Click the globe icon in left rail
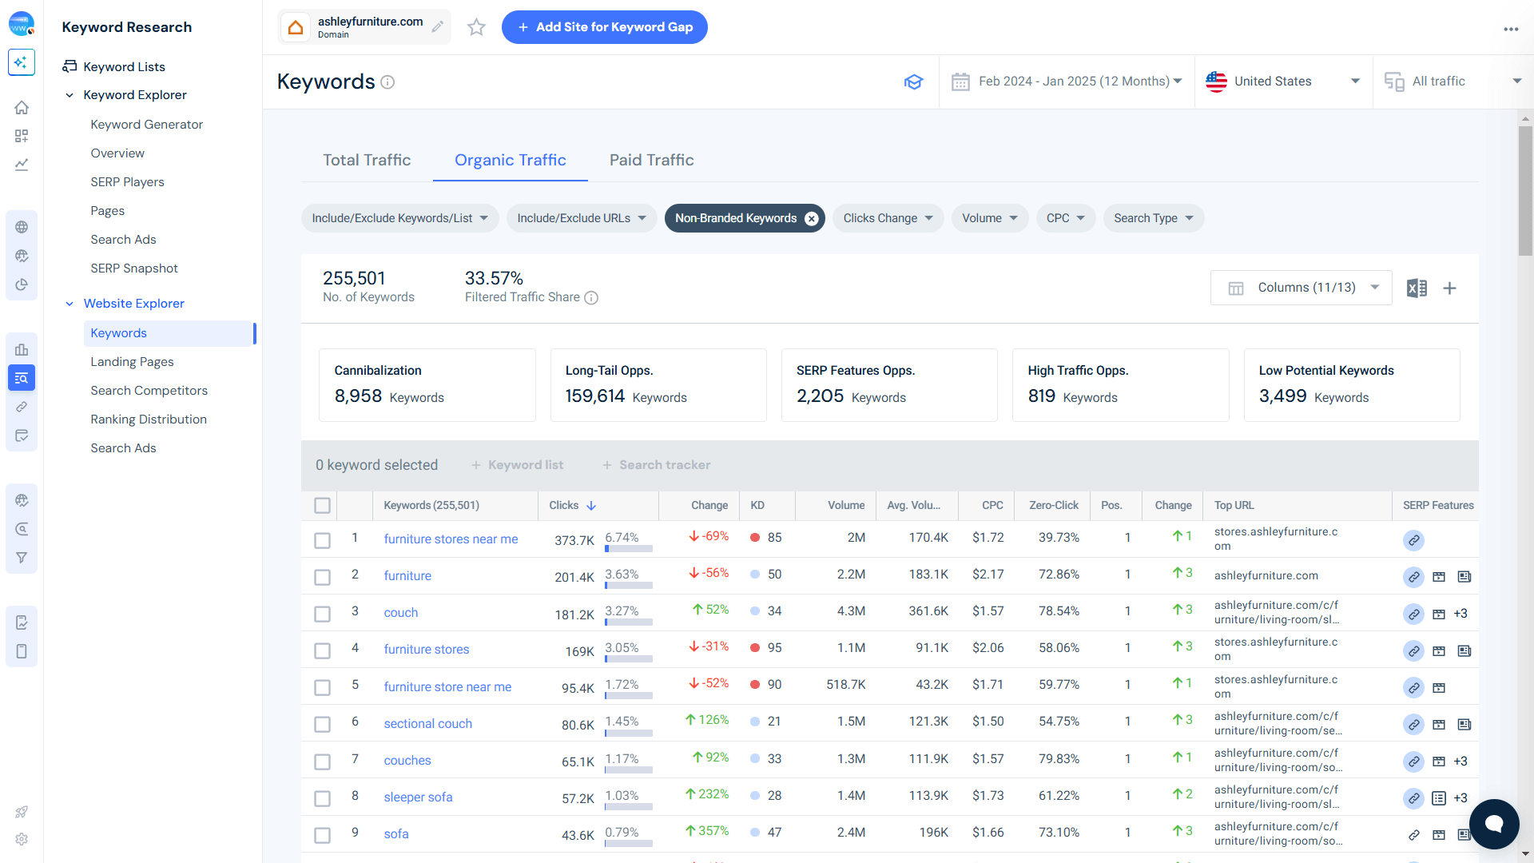Screen dimensions: 1534x863 22,227
